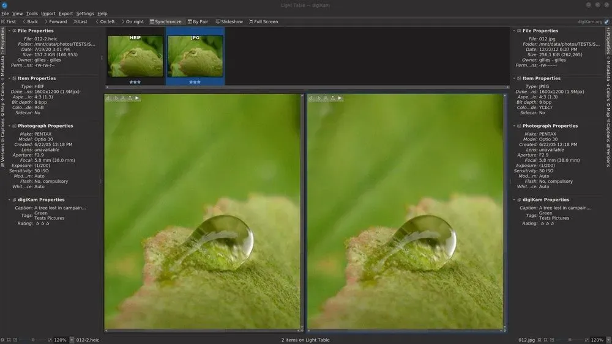Open the right sidebar Metadata tab

pos(608,69)
